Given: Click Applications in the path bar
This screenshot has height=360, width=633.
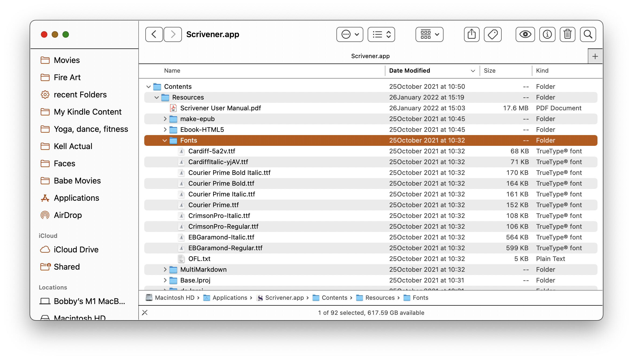Looking at the screenshot, I should coord(225,298).
